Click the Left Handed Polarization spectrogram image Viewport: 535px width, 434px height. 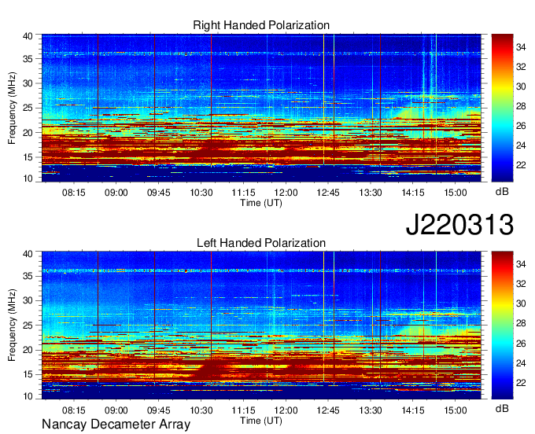coord(261,325)
